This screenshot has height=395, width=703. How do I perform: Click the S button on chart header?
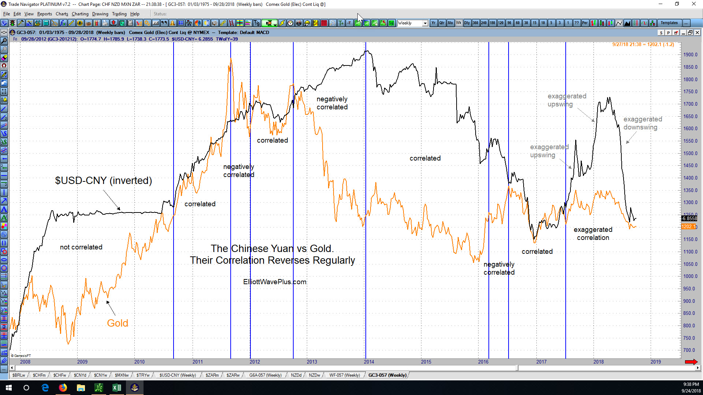point(661,33)
